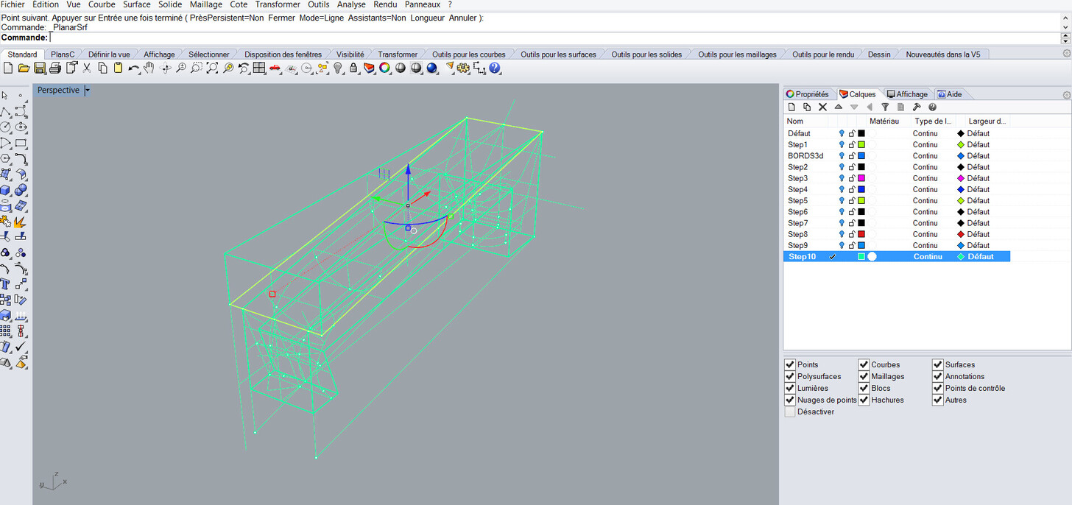The width and height of the screenshot is (1072, 505).
Task: Toggle visibility bulb of Step1 layer
Action: click(842, 145)
